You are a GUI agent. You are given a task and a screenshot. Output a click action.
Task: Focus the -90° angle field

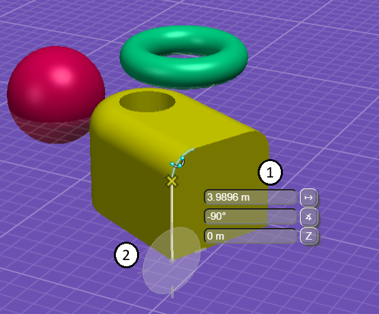250,216
